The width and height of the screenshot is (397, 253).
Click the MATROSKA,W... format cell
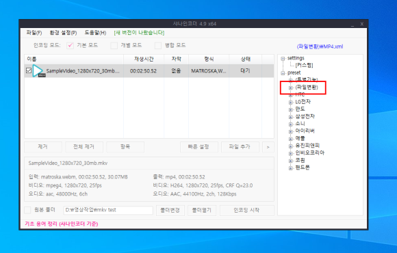coord(208,71)
